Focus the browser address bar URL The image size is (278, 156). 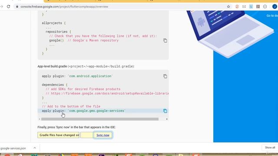(64, 6)
